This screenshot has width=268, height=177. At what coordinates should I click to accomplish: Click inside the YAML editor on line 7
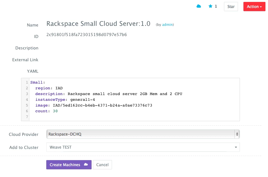[x=134, y=117]
